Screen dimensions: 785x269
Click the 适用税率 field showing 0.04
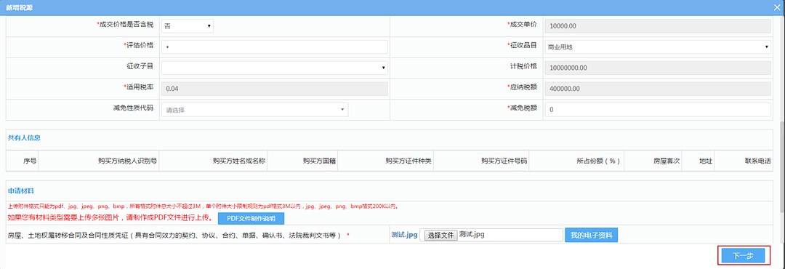tap(274, 89)
